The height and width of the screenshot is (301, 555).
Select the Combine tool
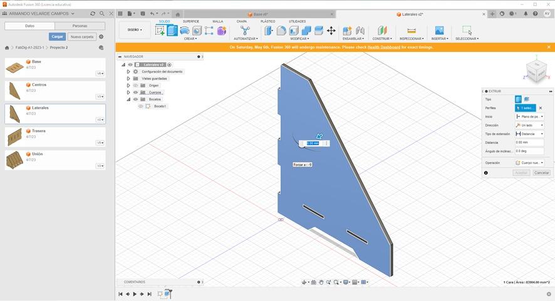[306, 31]
